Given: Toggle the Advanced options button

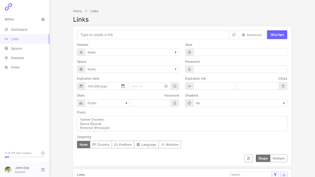Looking at the screenshot, I should 252,35.
